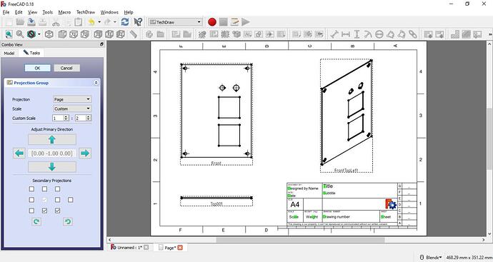
Task: Click the up arrow primary direction button
Action: 52,139
